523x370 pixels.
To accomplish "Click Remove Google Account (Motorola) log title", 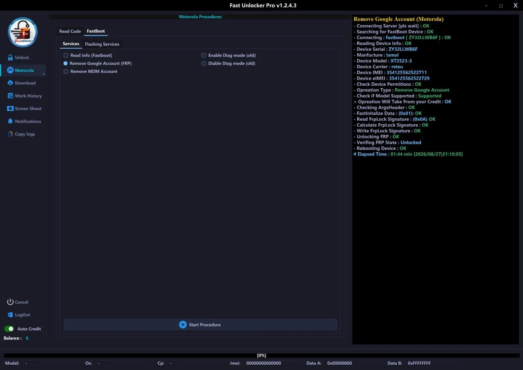I will pyautogui.click(x=398, y=19).
